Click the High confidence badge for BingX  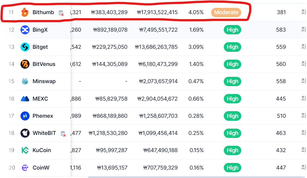point(233,30)
